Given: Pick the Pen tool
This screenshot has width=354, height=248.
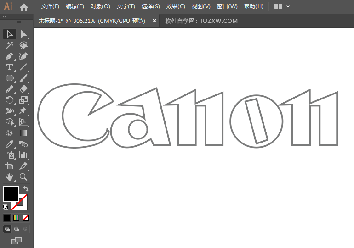Looking at the screenshot, I should (x=9, y=56).
